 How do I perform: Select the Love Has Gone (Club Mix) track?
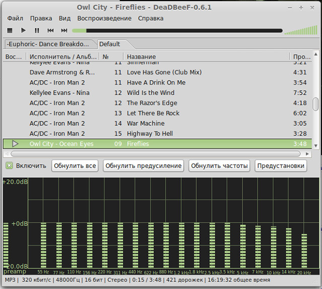pyautogui.click(x=157, y=73)
